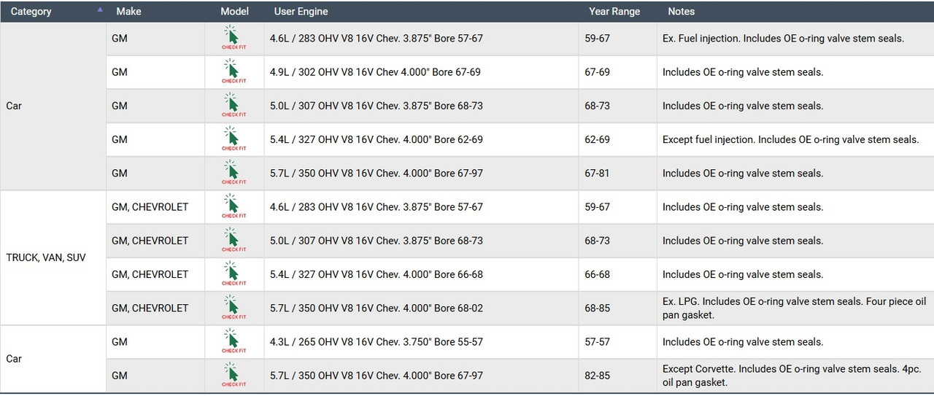Check fit for GM, CHEVROLET 4.6L / 283 row

(233, 207)
